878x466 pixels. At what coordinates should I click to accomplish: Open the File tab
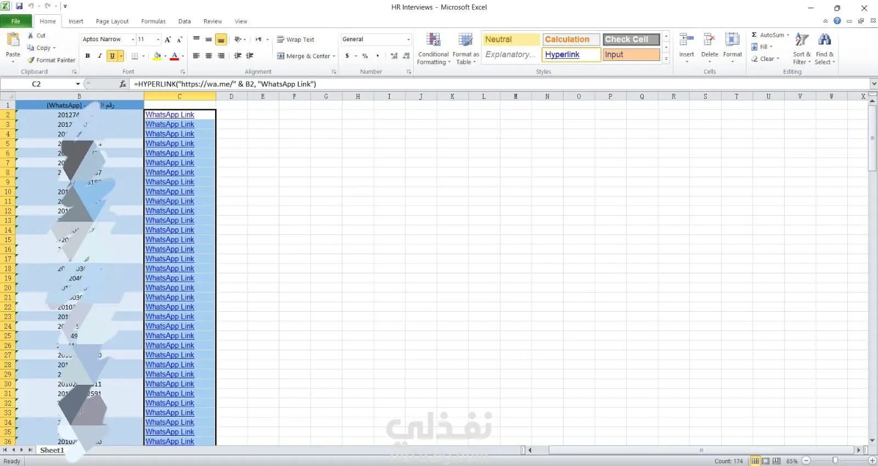click(15, 21)
